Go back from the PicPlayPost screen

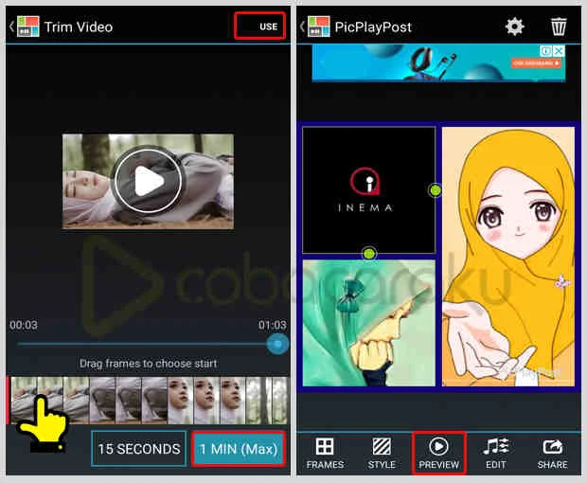pos(302,27)
